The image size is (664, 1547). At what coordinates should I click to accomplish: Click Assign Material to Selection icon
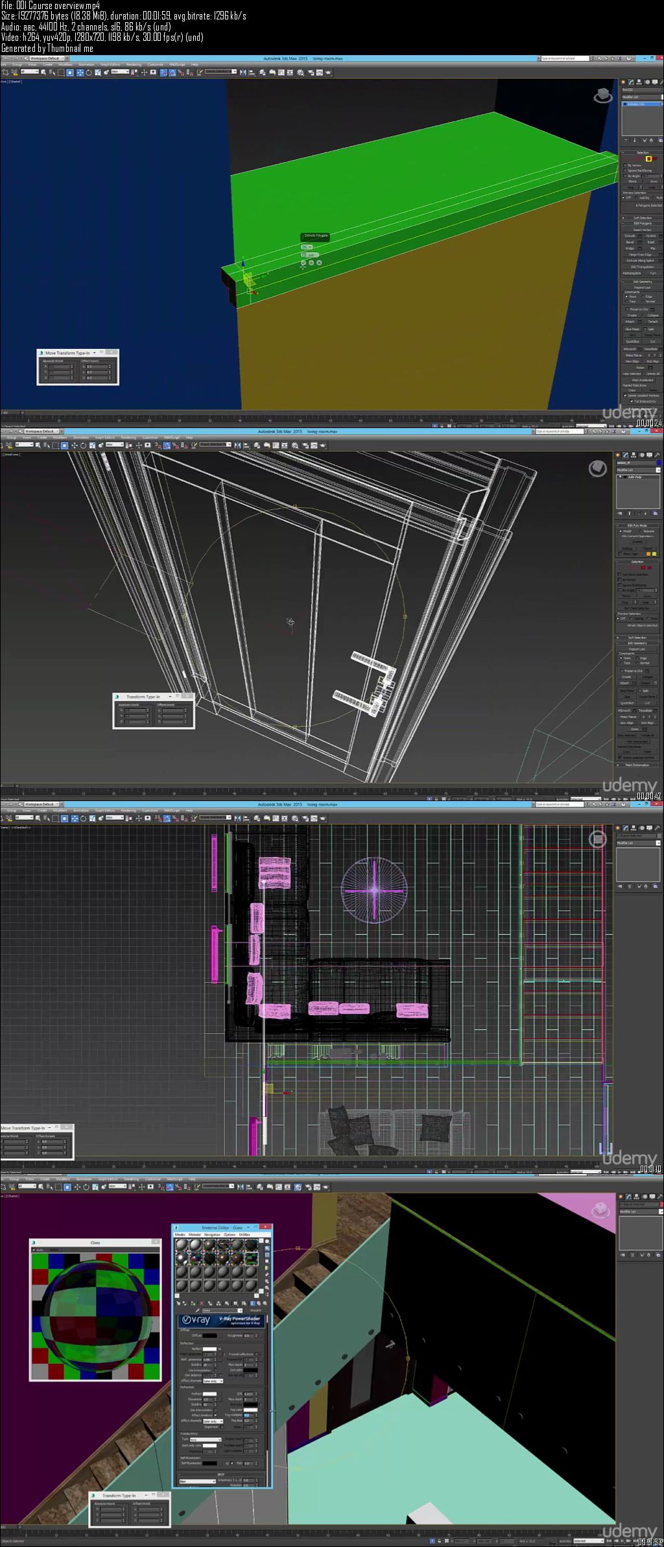(193, 1303)
